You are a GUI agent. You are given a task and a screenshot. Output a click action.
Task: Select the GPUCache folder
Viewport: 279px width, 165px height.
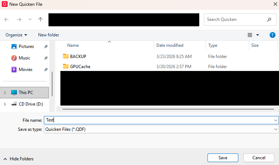80,67
